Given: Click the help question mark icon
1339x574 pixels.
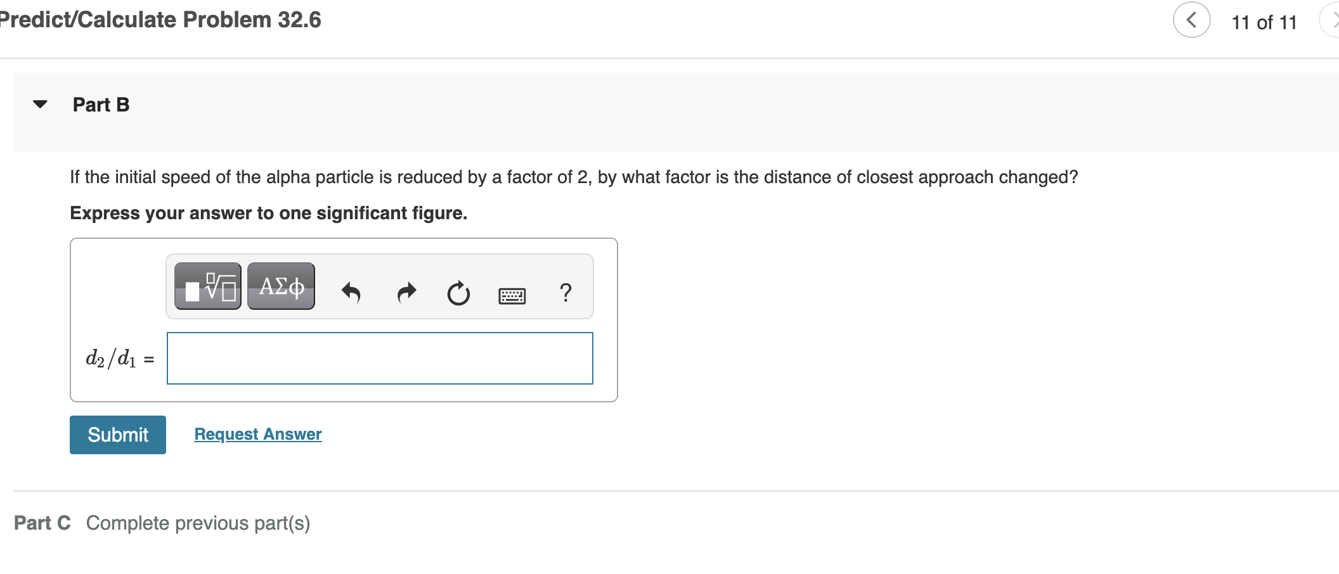Looking at the screenshot, I should [x=565, y=292].
